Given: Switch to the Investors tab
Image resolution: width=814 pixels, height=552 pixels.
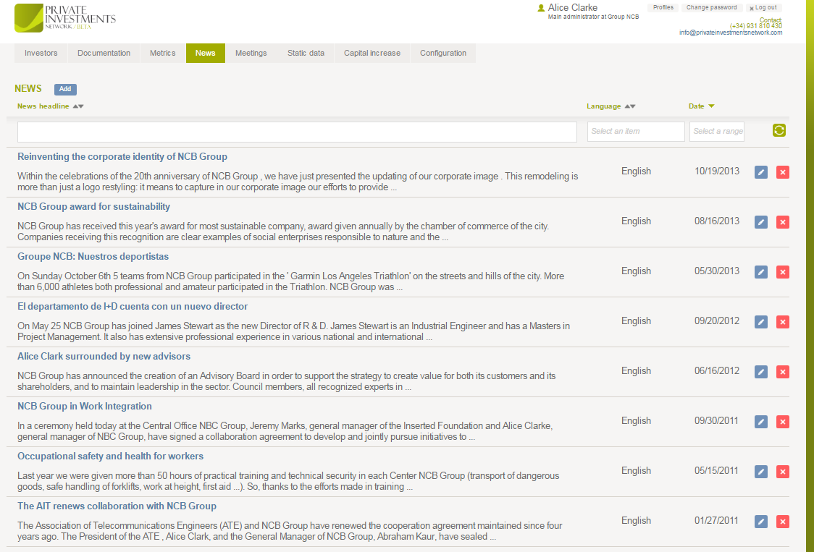Looking at the screenshot, I should pos(41,53).
